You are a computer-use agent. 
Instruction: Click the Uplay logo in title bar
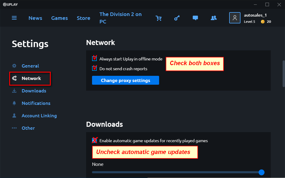9,4
